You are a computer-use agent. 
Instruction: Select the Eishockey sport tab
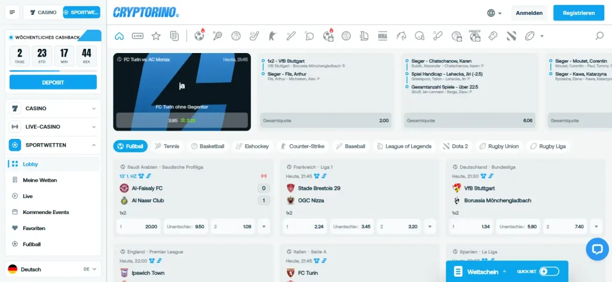[252, 147]
